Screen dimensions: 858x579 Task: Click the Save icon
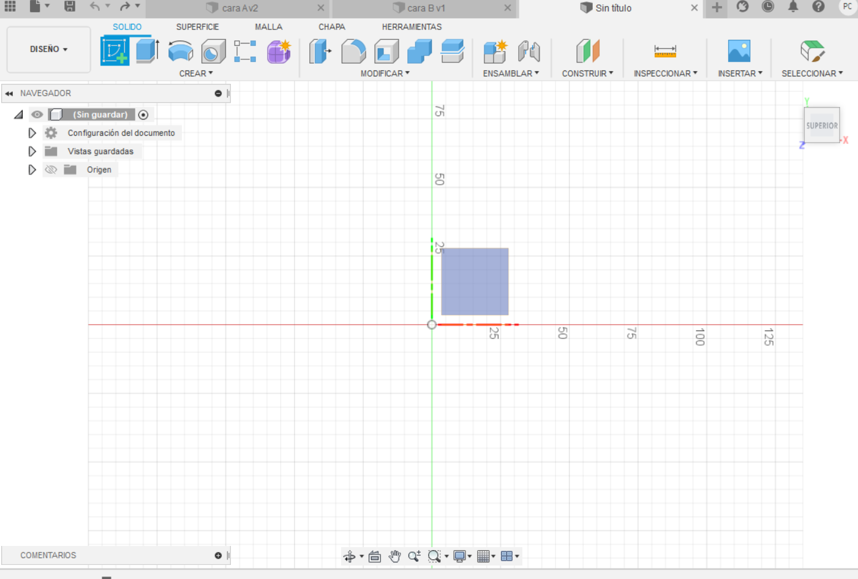(x=70, y=7)
